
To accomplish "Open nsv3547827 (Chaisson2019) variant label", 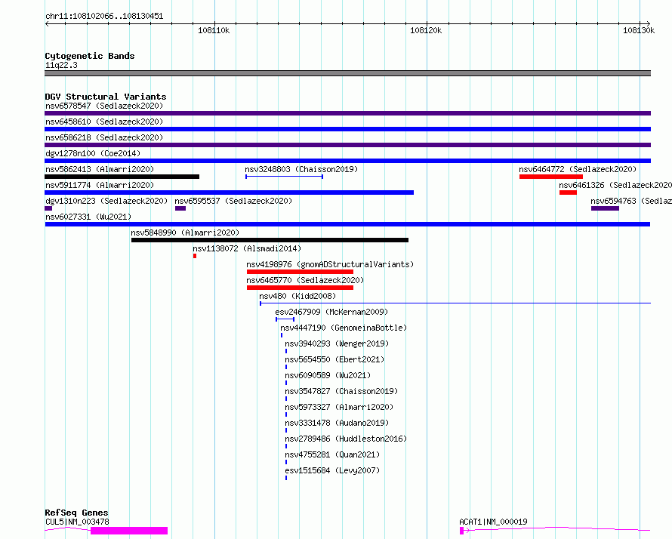I will (x=341, y=391).
